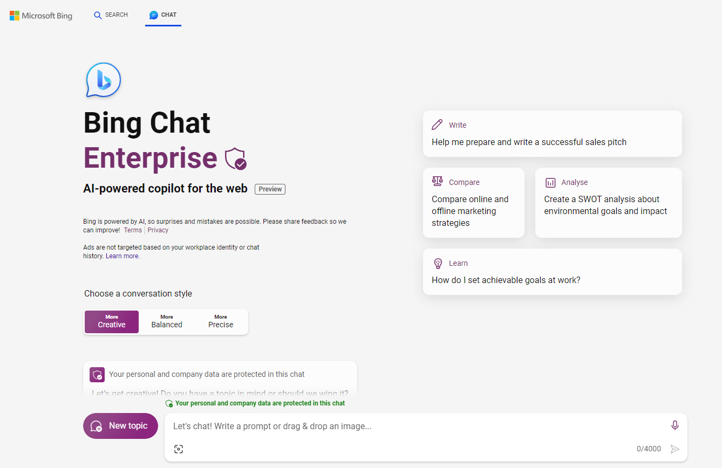Click the New topic button
This screenshot has width=722, height=468.
tap(120, 425)
